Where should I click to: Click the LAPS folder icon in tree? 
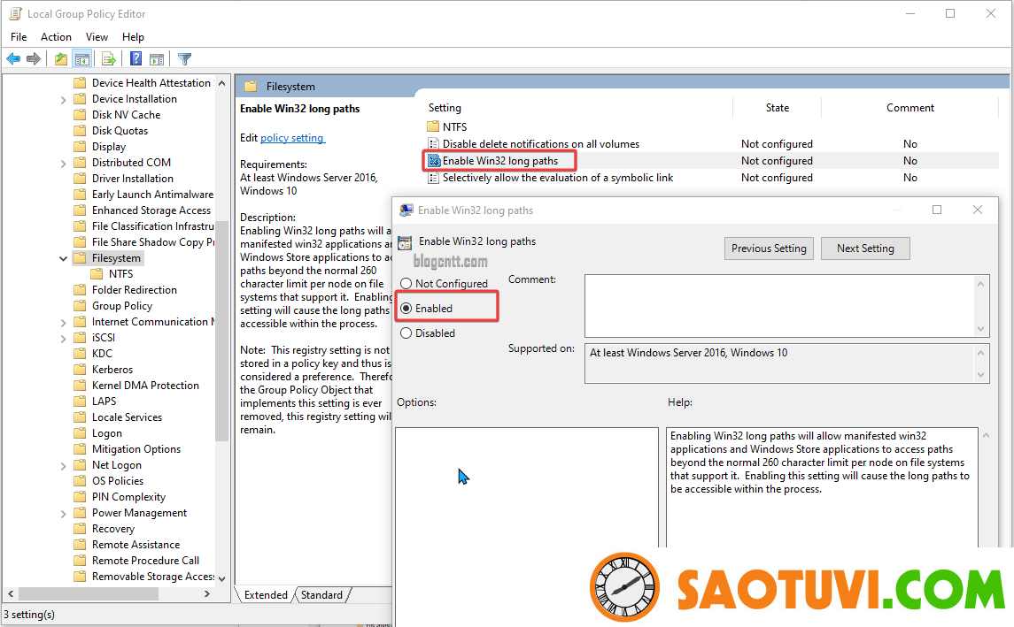[80, 401]
